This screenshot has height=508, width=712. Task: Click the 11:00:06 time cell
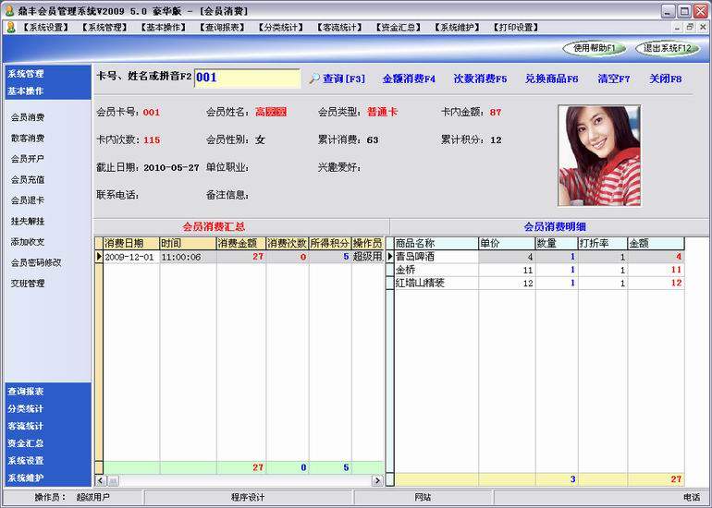click(188, 257)
